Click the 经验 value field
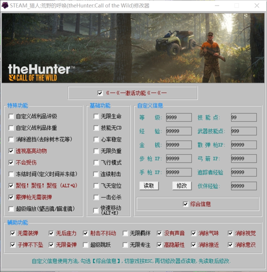This screenshot has width=267, height=272. pos(179,131)
